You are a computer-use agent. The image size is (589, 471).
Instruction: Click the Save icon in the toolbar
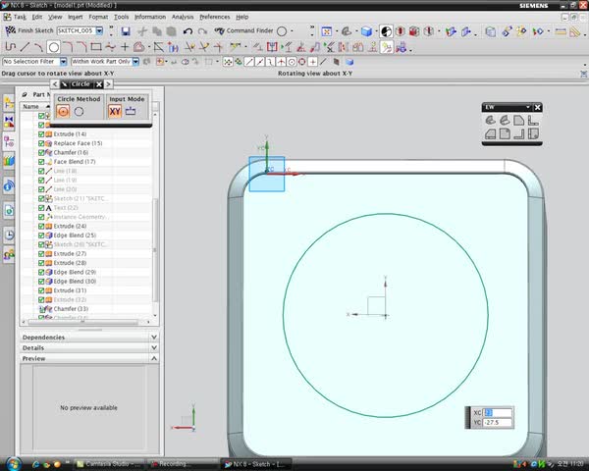[x=126, y=31]
